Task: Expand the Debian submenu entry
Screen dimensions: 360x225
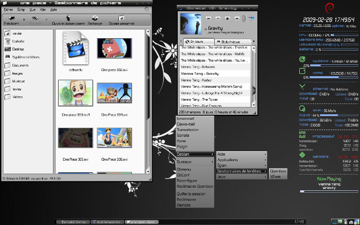Action: [x=195, y=154]
